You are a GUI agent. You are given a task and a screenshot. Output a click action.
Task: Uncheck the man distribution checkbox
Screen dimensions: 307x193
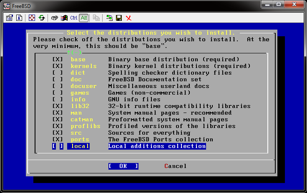[x=58, y=113]
